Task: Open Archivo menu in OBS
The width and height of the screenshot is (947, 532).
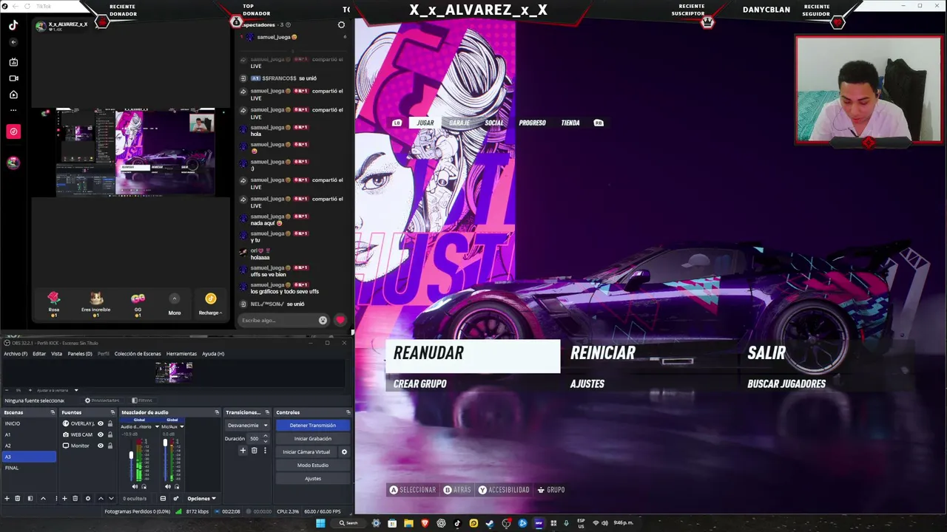Action: pyautogui.click(x=16, y=354)
